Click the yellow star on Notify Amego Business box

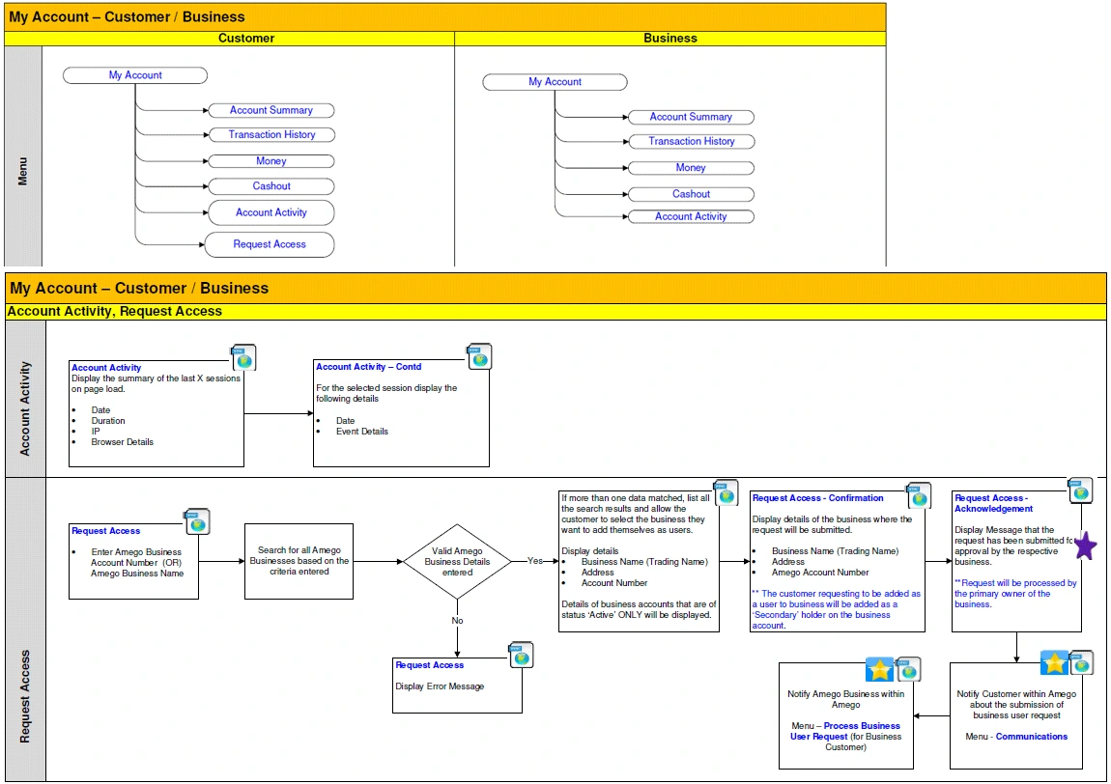click(x=879, y=669)
